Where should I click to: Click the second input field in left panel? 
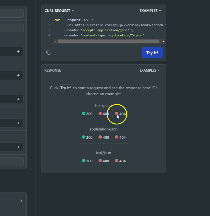point(12,28)
